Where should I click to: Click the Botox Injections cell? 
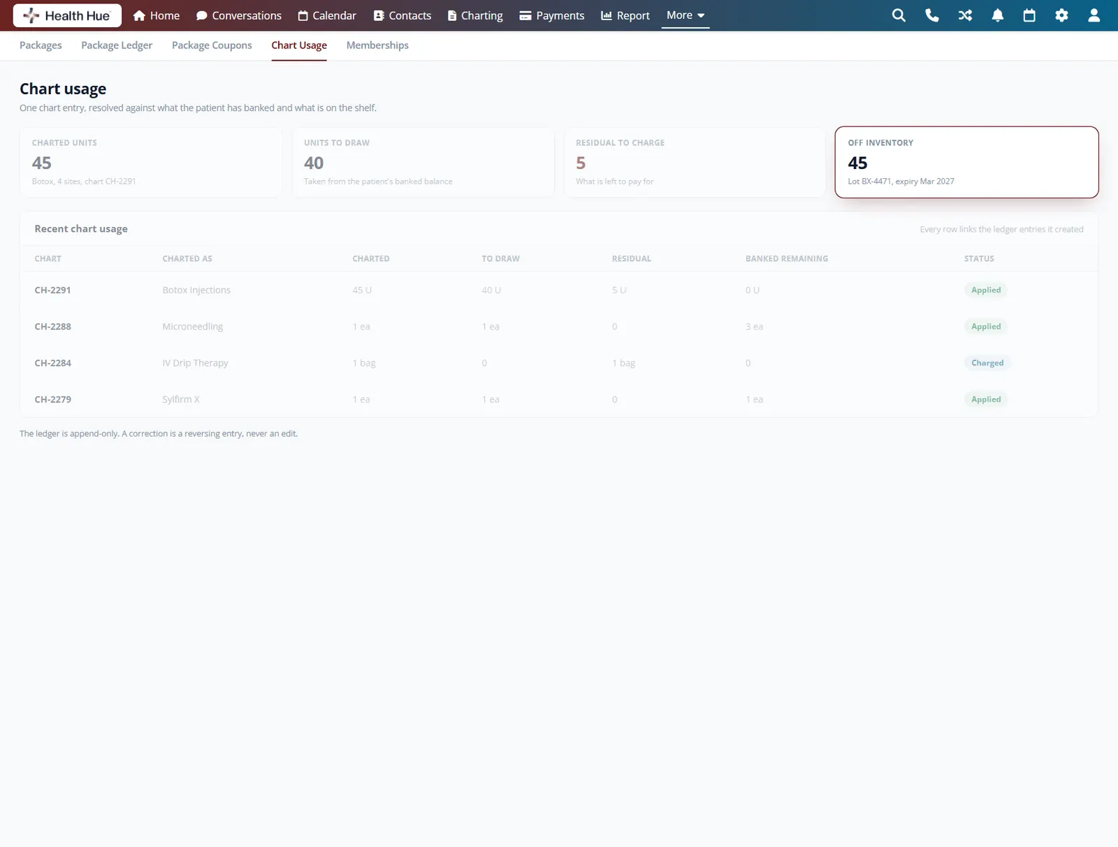coord(196,290)
